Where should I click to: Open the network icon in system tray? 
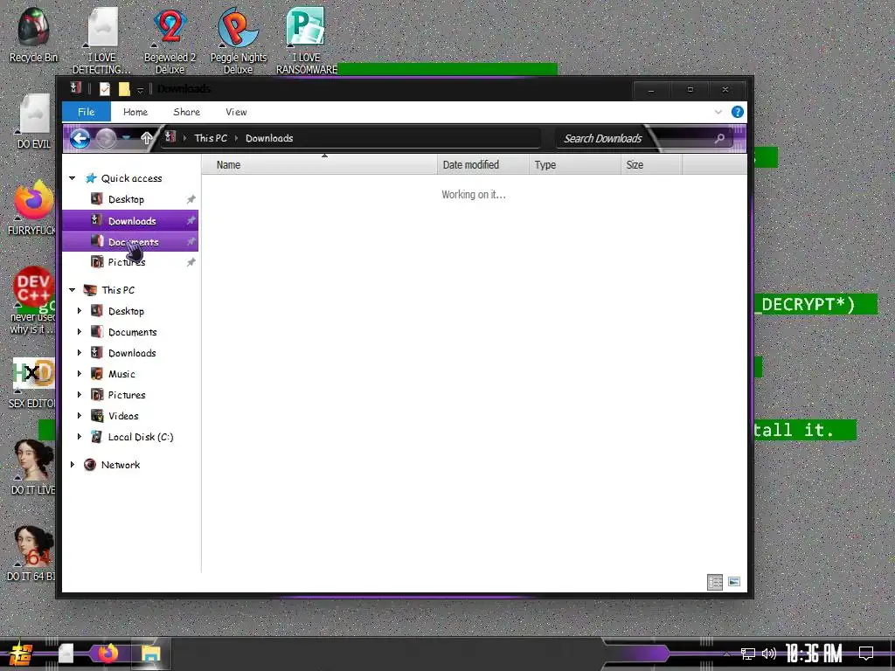(x=748, y=654)
